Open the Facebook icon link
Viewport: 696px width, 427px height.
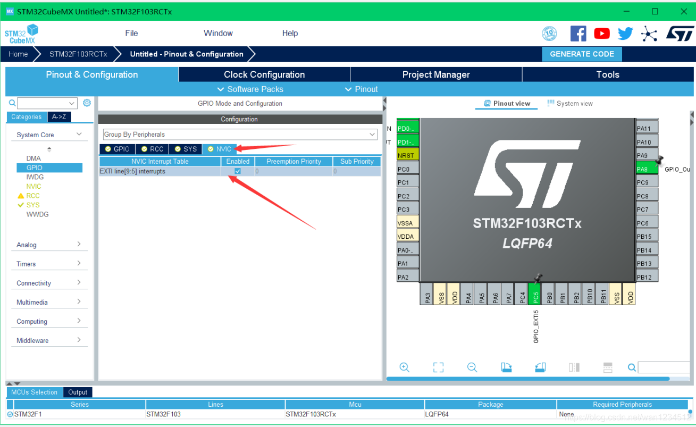578,34
